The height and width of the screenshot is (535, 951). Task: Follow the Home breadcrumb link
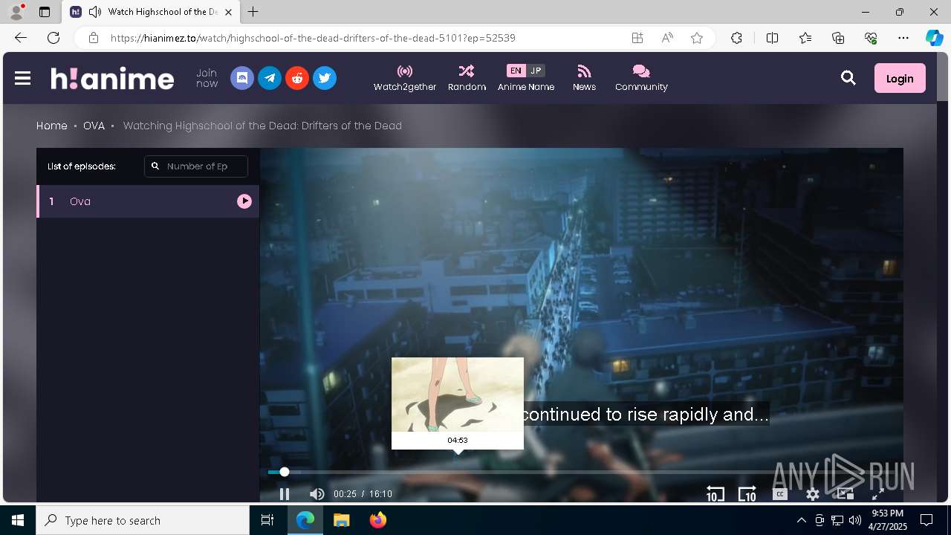52,126
